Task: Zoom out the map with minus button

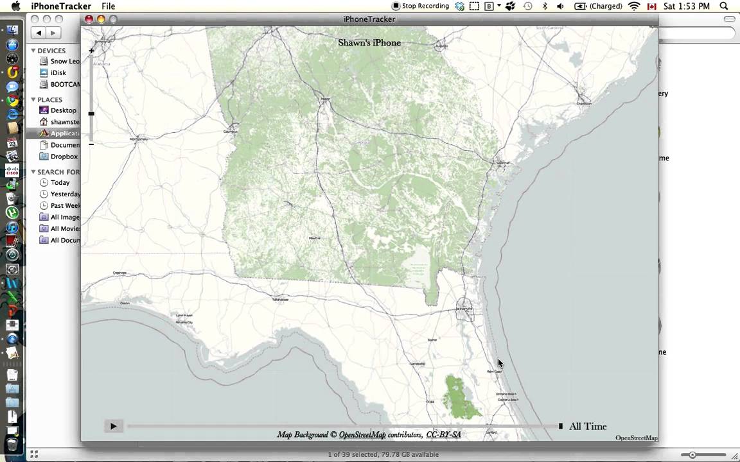Action: 91,144
